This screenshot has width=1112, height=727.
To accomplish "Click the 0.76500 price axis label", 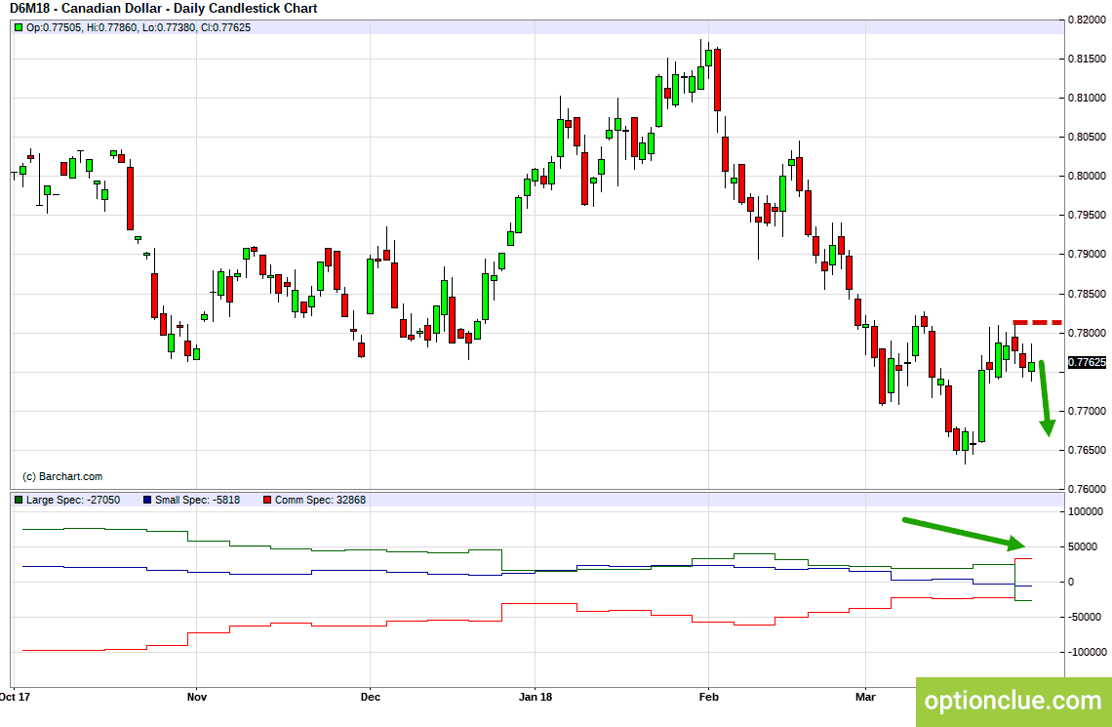I will click(x=1087, y=450).
